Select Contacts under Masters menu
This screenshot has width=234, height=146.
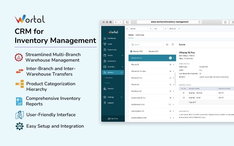pos(109,78)
